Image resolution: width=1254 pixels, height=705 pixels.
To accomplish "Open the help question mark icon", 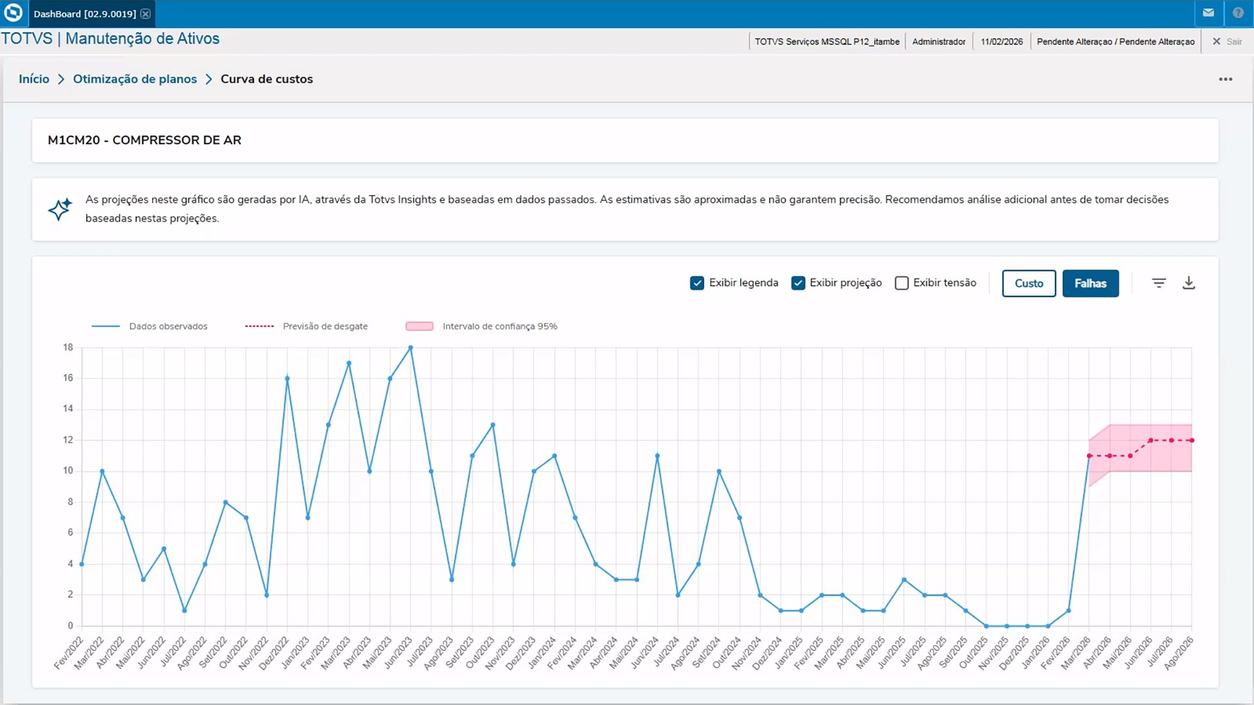I will (1238, 13).
